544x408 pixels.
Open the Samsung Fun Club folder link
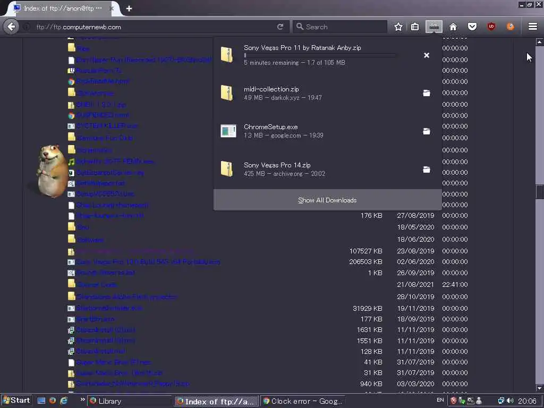click(105, 138)
